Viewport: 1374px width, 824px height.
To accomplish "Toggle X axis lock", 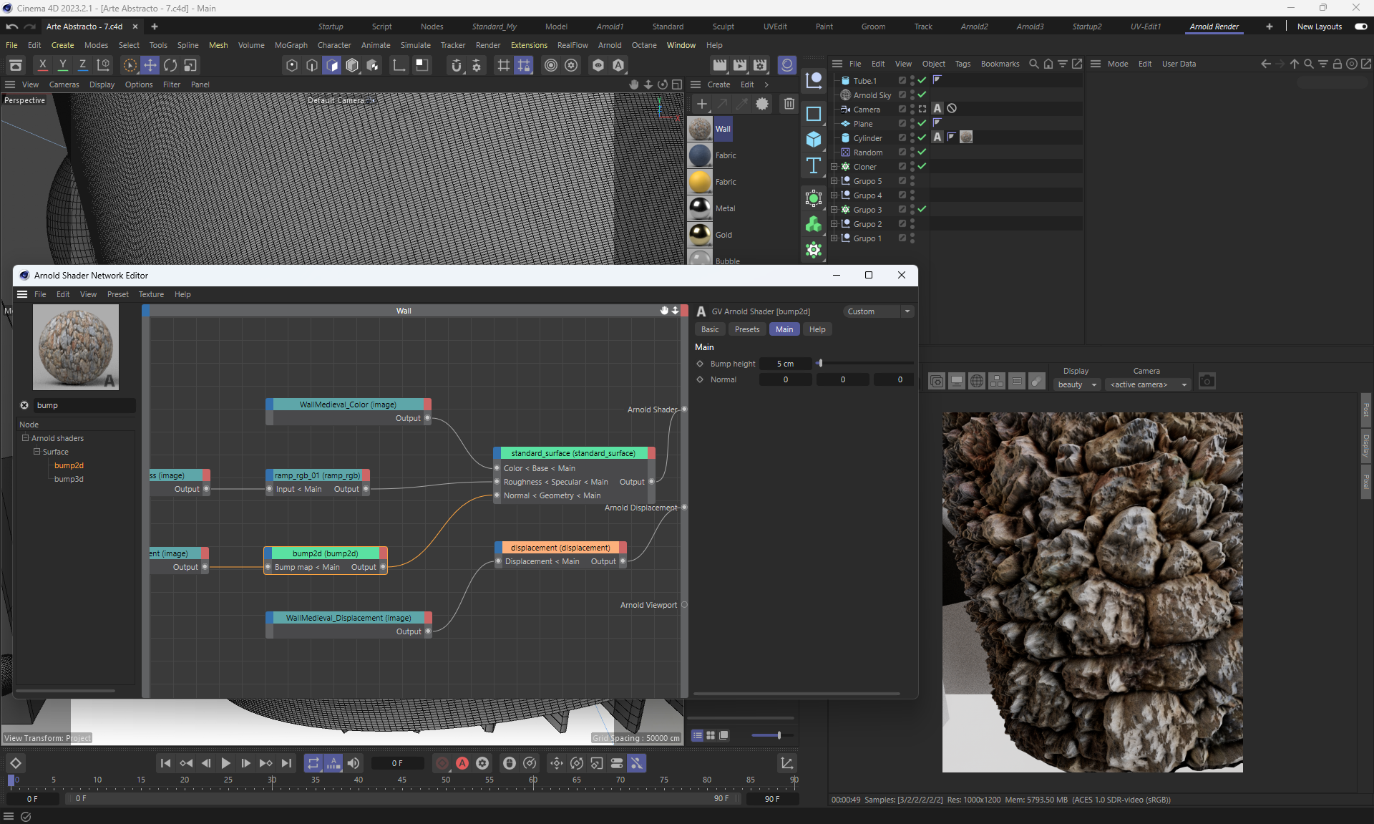I will (43, 65).
